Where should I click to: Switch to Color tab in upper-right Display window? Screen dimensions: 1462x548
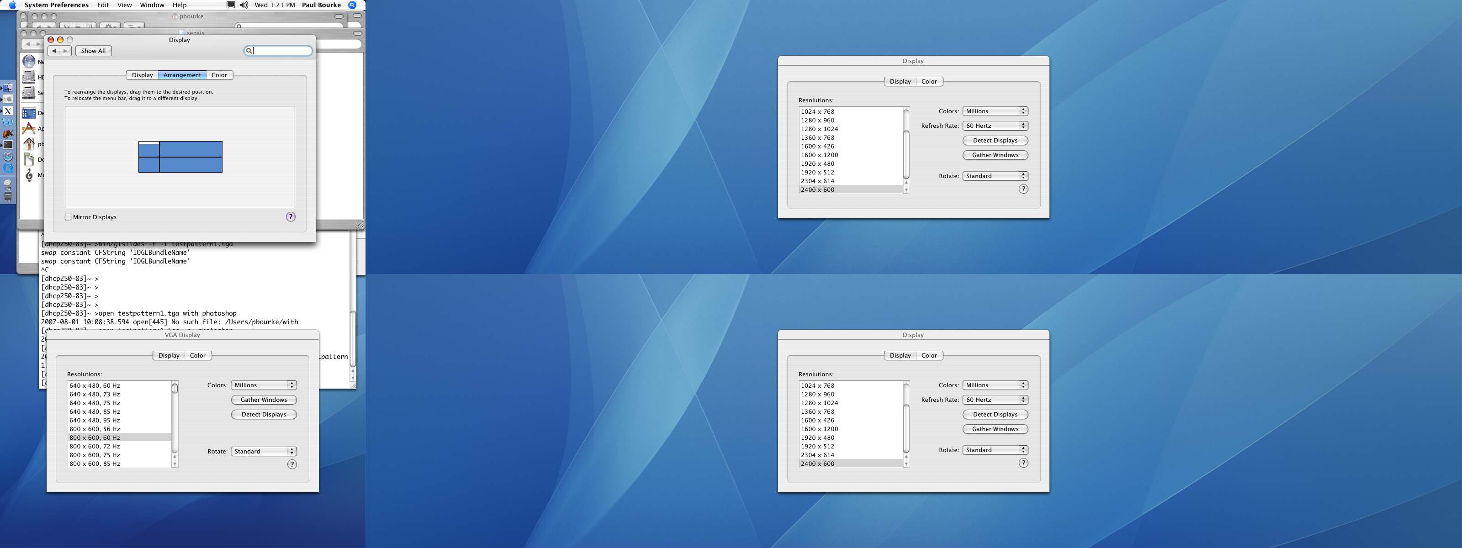click(929, 82)
